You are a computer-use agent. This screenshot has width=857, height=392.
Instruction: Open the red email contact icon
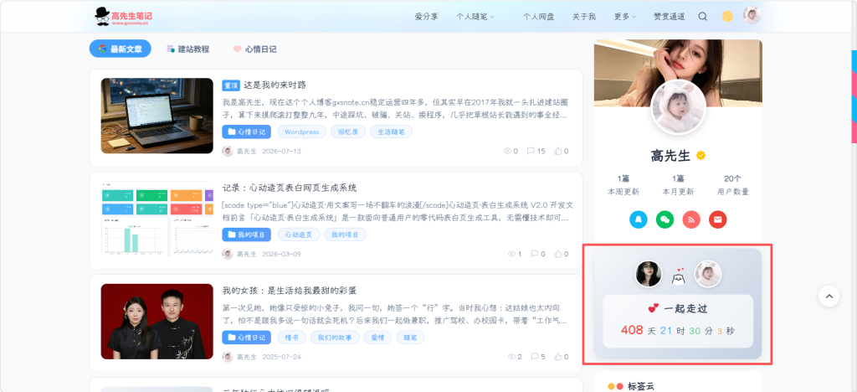(x=717, y=219)
